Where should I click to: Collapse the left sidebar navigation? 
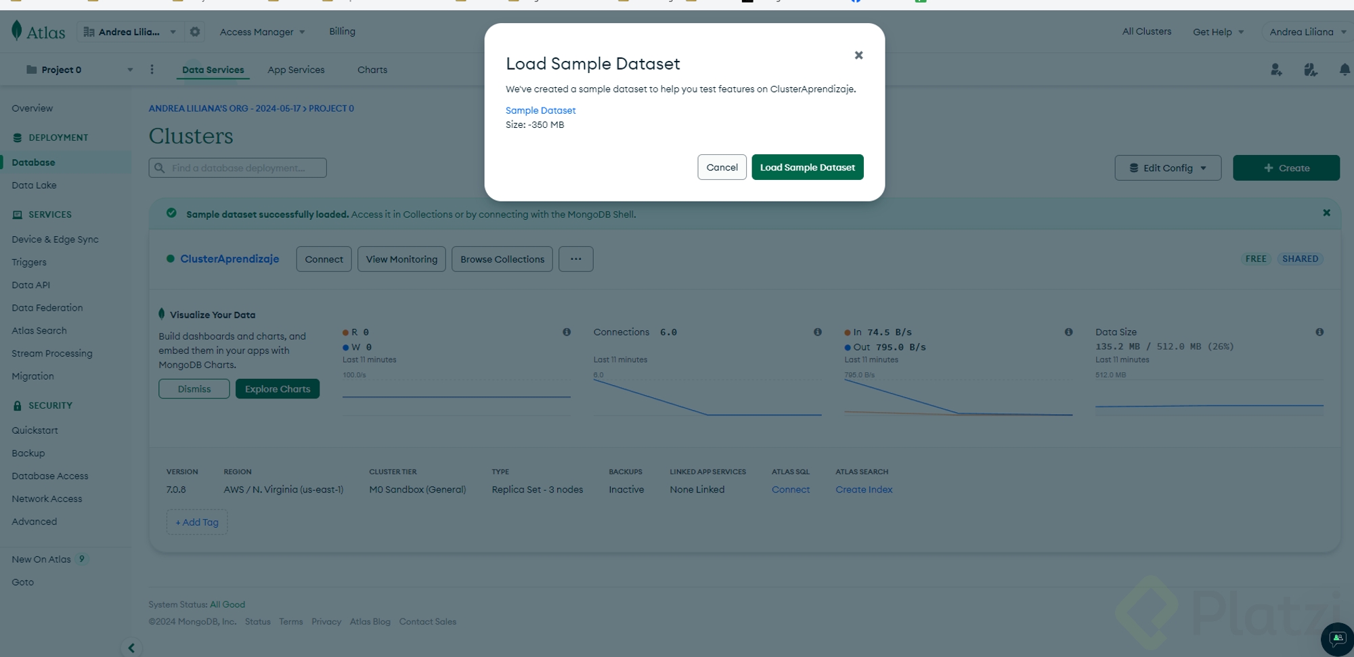(131, 648)
